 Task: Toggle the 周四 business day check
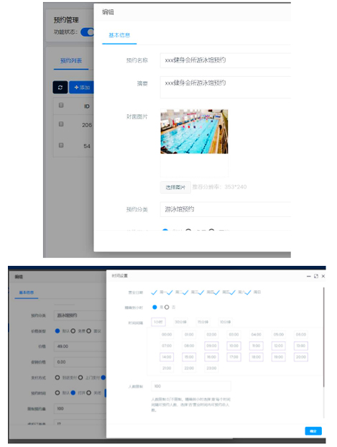[x=201, y=292]
